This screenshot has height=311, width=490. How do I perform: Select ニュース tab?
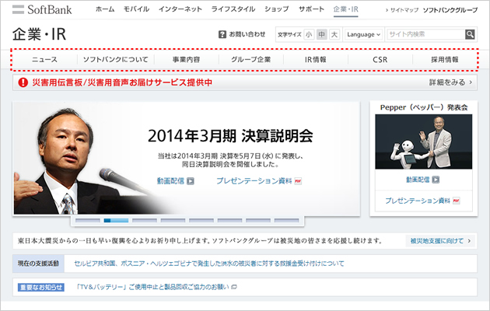(44, 59)
